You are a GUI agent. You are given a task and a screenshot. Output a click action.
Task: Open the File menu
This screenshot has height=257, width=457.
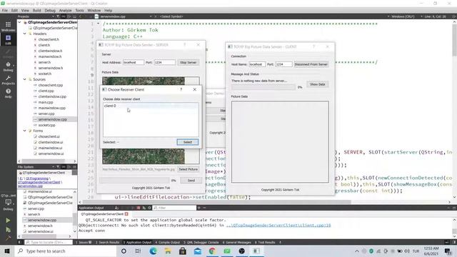pyautogui.click(x=5, y=10)
